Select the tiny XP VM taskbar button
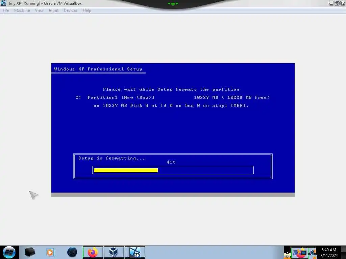The image size is (346, 259). point(135,252)
